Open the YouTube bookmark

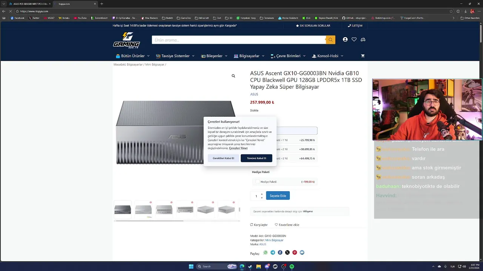point(80,18)
